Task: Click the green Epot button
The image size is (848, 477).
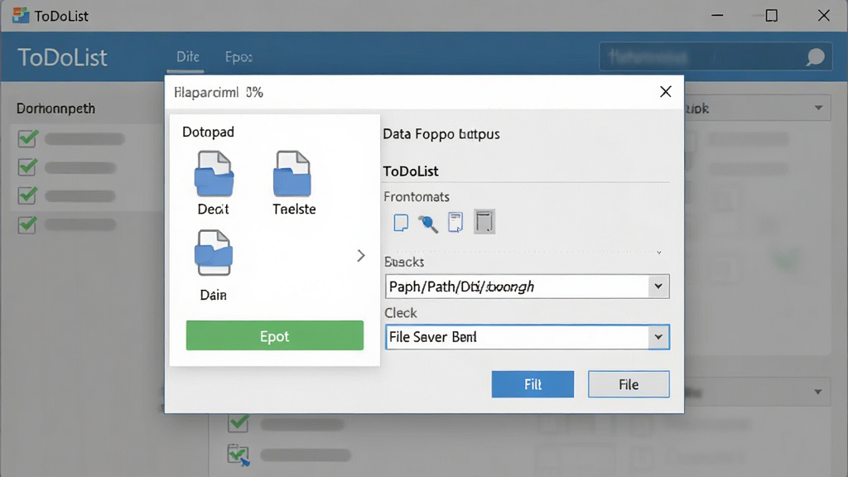Action: (275, 335)
